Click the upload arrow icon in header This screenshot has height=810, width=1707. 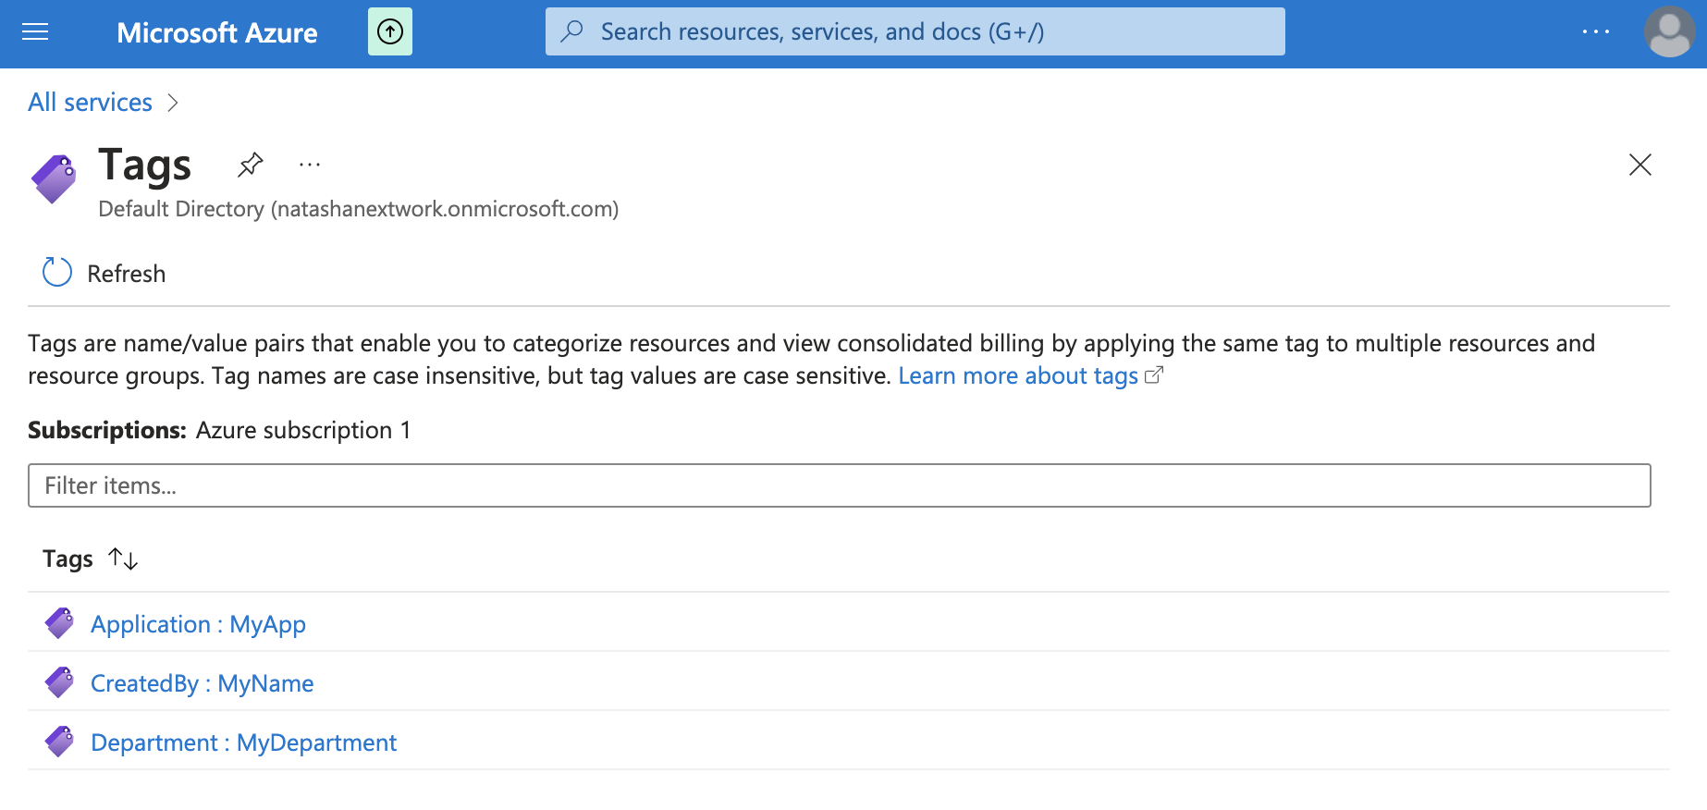coord(390,32)
